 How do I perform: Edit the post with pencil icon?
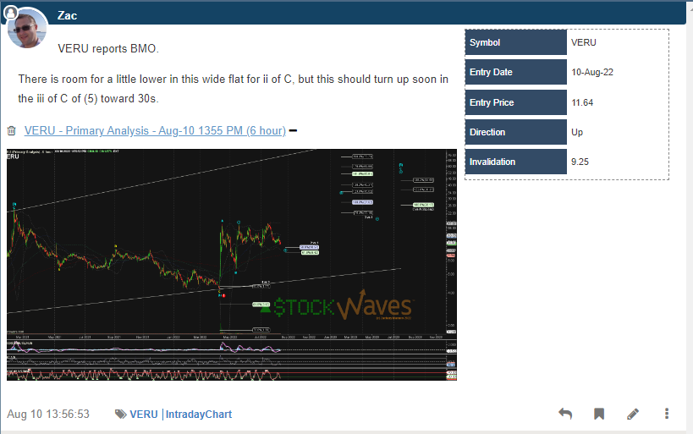(x=633, y=414)
